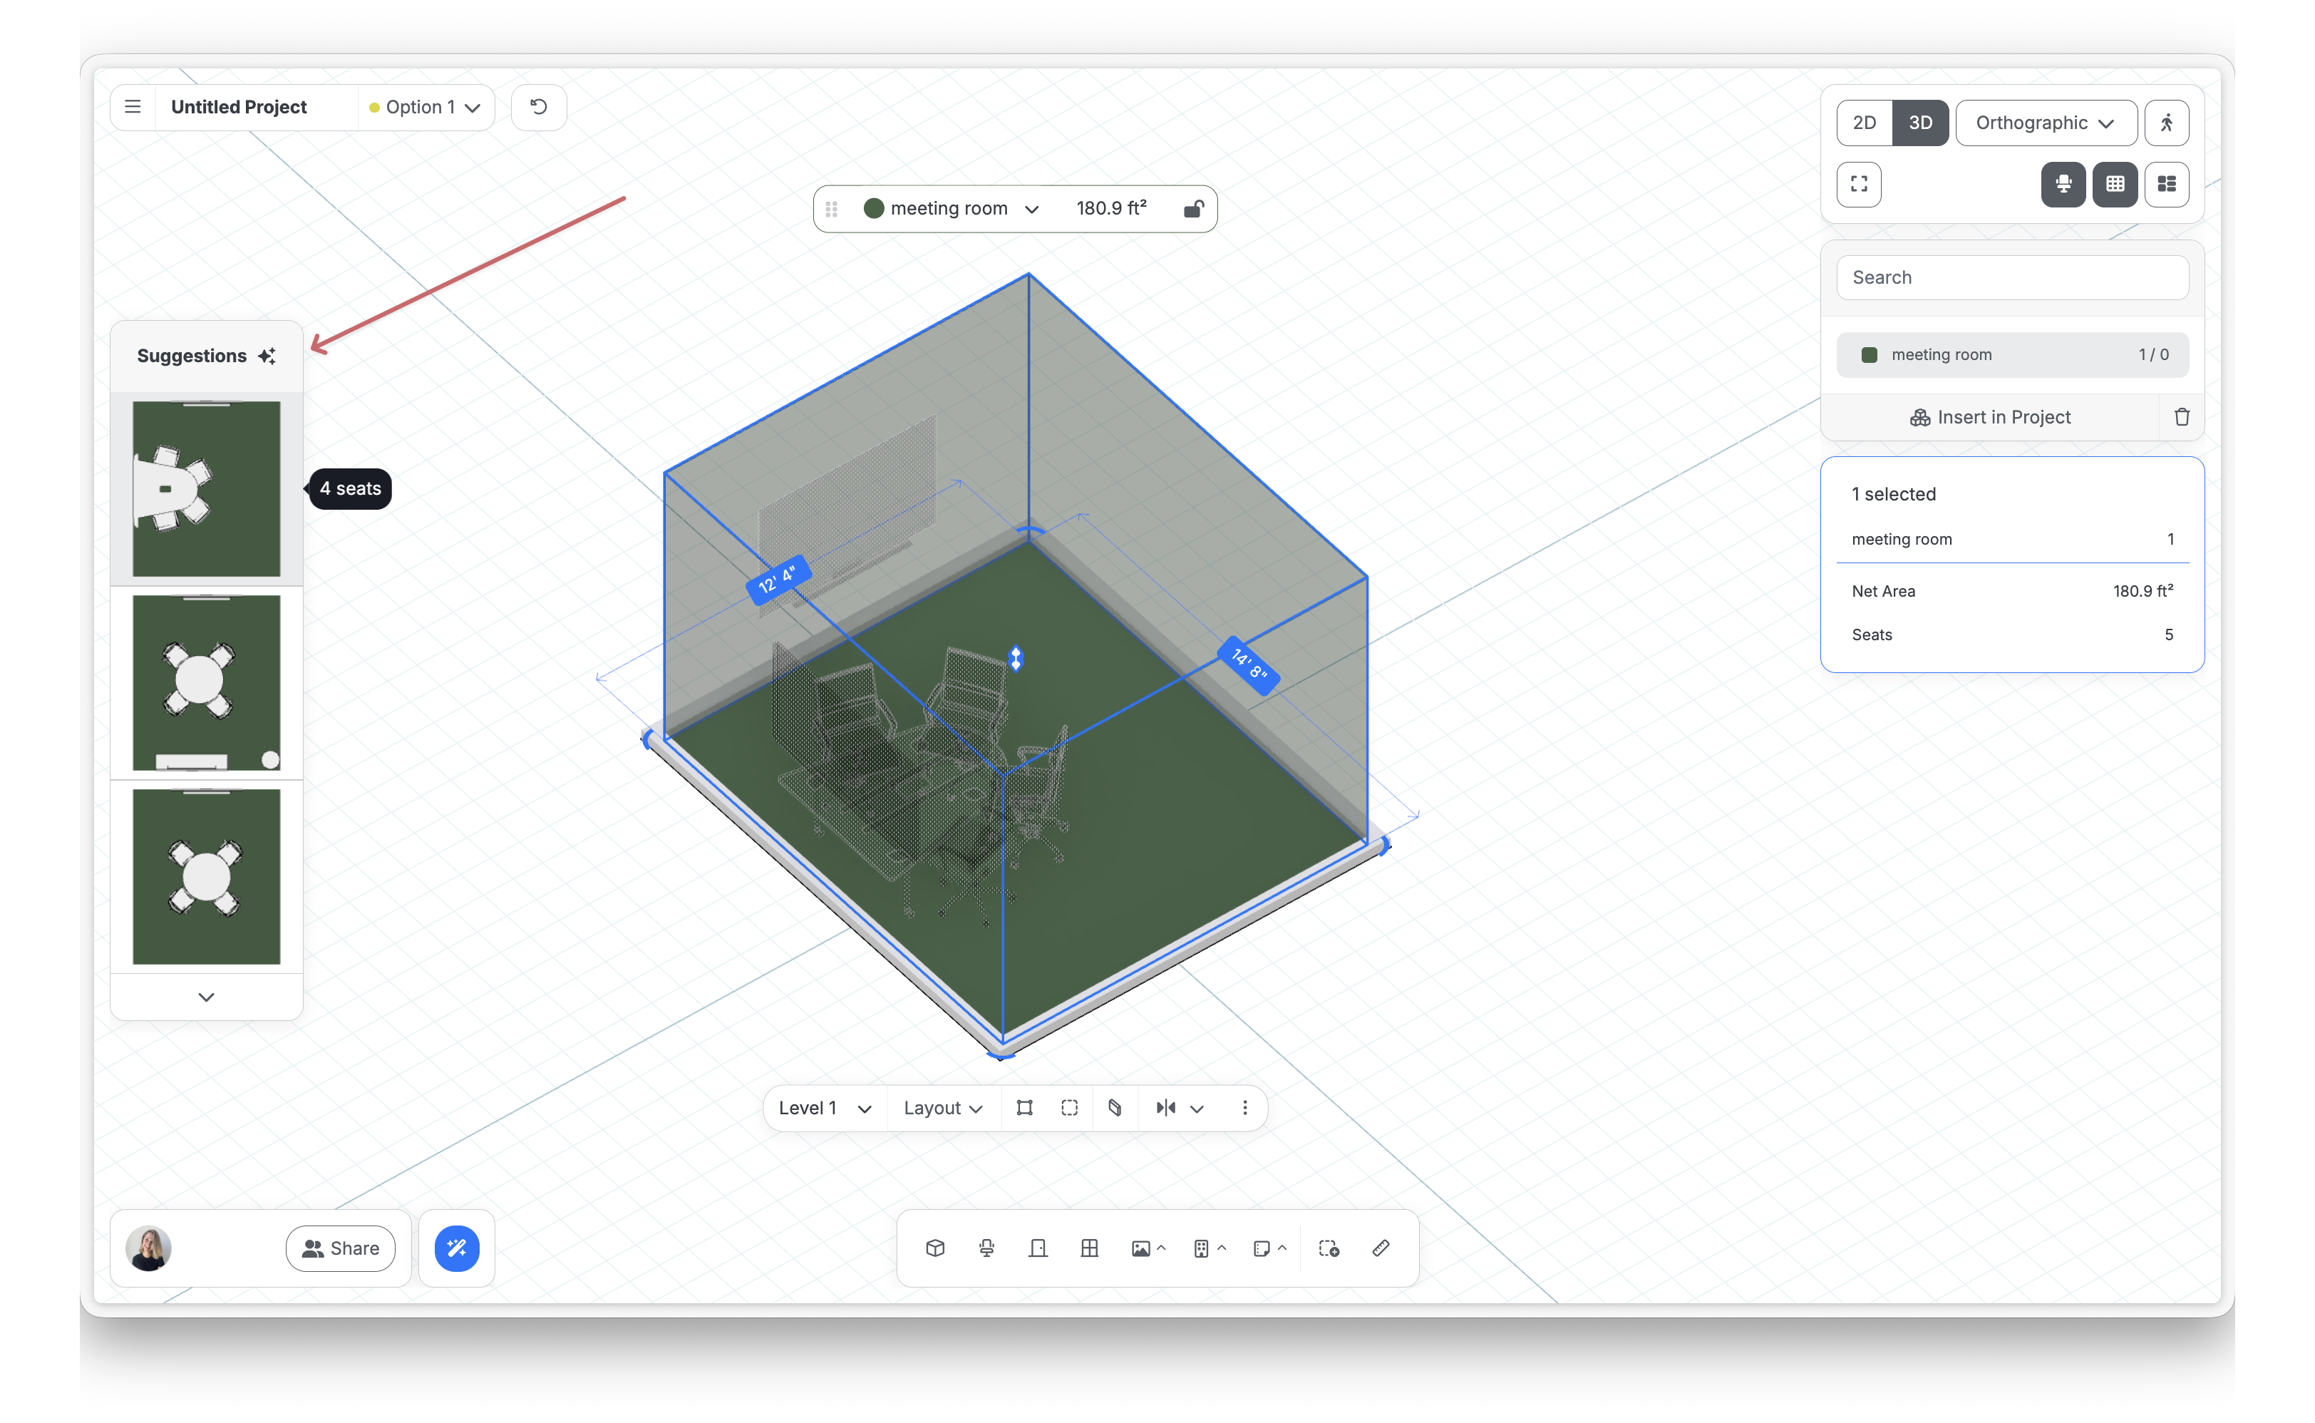Click the magic wand button
Viewport: 2315px width, 1423px height.
click(x=457, y=1248)
